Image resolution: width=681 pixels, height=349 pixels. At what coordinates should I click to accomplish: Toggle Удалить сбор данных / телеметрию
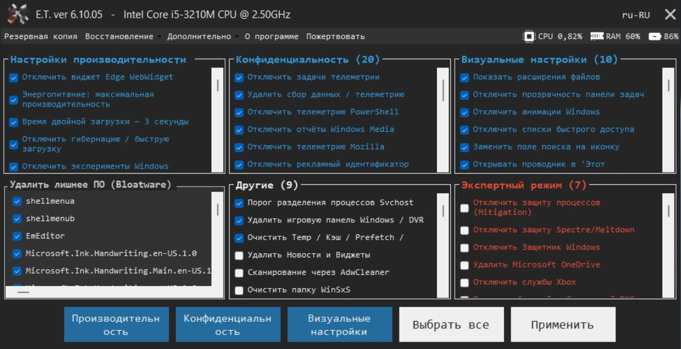click(x=239, y=95)
